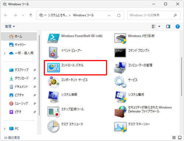
Task: Switch to large icons view in status bar
Action: point(180,138)
